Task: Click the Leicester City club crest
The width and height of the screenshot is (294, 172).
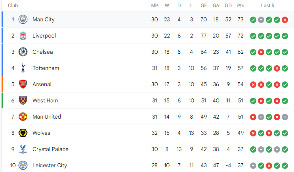Action: 23,165
